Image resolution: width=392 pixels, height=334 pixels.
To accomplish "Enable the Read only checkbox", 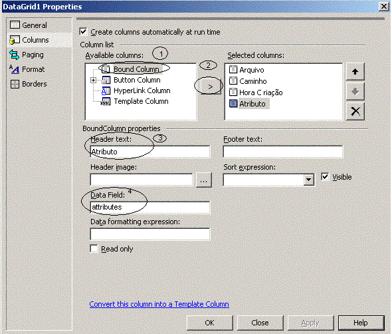I will 94,249.
